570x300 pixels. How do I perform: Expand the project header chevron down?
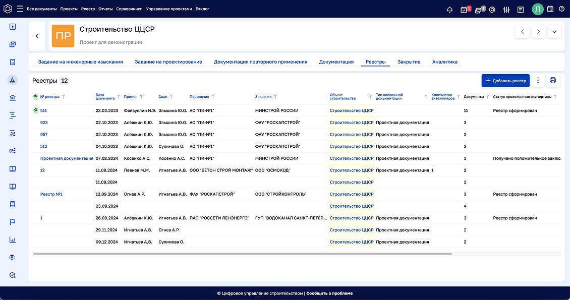pyautogui.click(x=555, y=32)
